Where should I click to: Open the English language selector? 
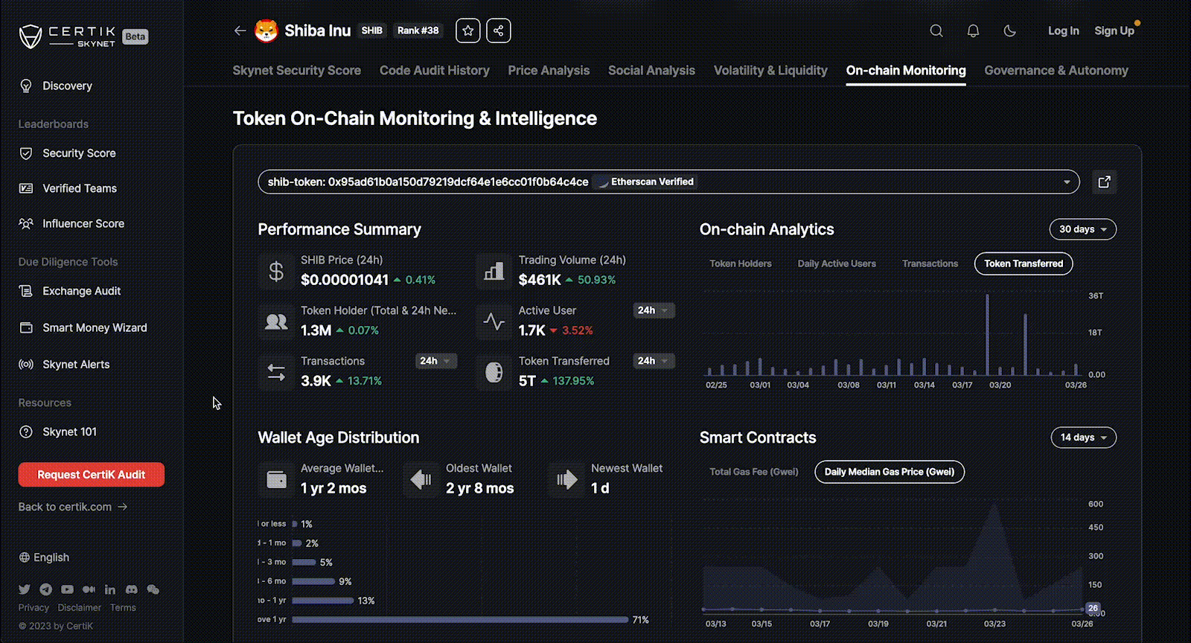[44, 557]
